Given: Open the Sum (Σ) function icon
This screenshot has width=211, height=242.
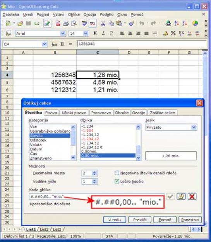Looking at the screenshot, I should [x=62, y=44].
